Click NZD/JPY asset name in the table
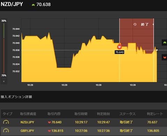The width and height of the screenshot is (167, 136). 27,122
